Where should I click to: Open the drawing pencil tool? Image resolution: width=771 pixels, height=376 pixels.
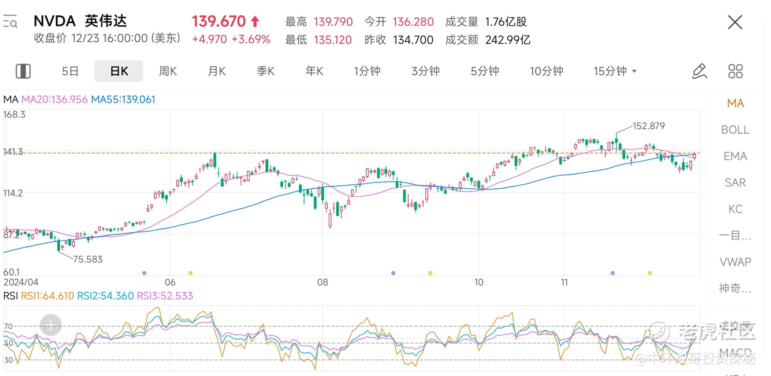point(699,71)
